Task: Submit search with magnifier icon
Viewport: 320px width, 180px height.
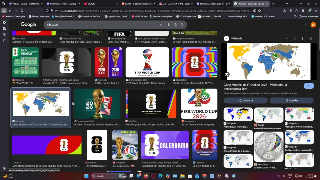Action: pyautogui.click(x=182, y=25)
